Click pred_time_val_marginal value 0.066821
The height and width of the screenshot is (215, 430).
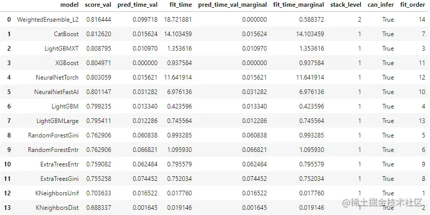click(254, 150)
